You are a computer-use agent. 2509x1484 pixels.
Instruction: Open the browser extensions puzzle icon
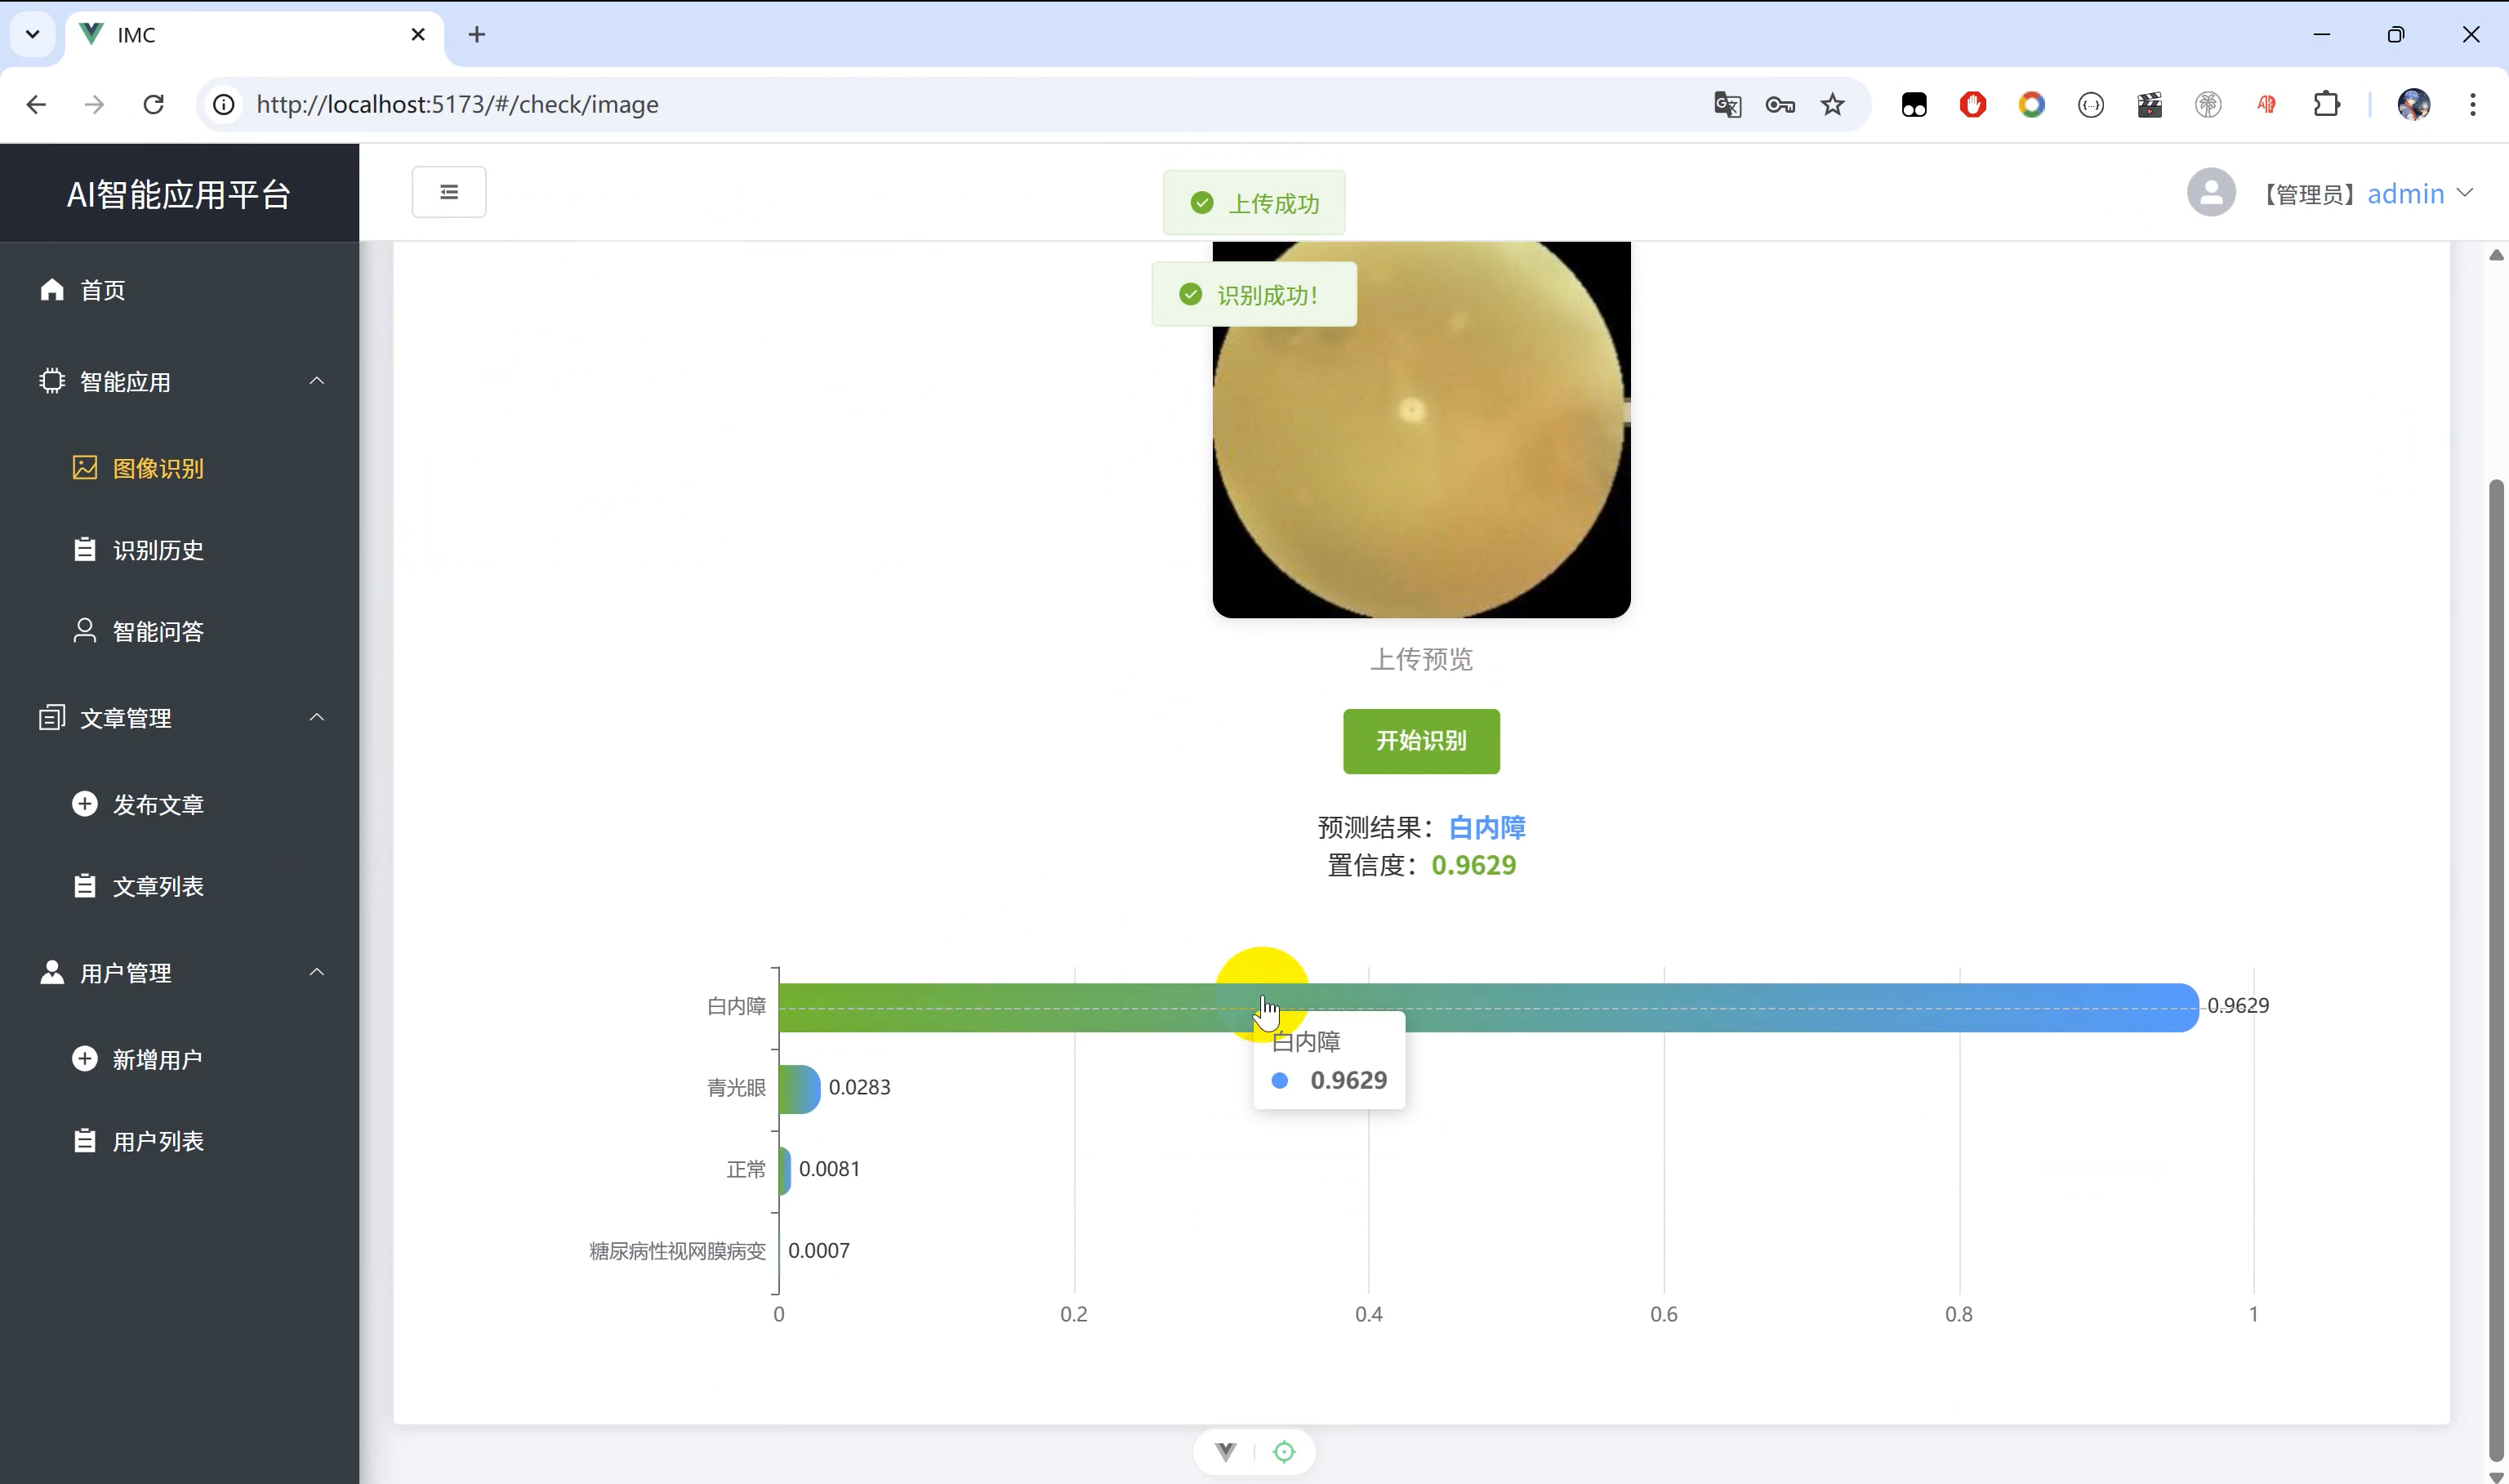tap(2327, 104)
